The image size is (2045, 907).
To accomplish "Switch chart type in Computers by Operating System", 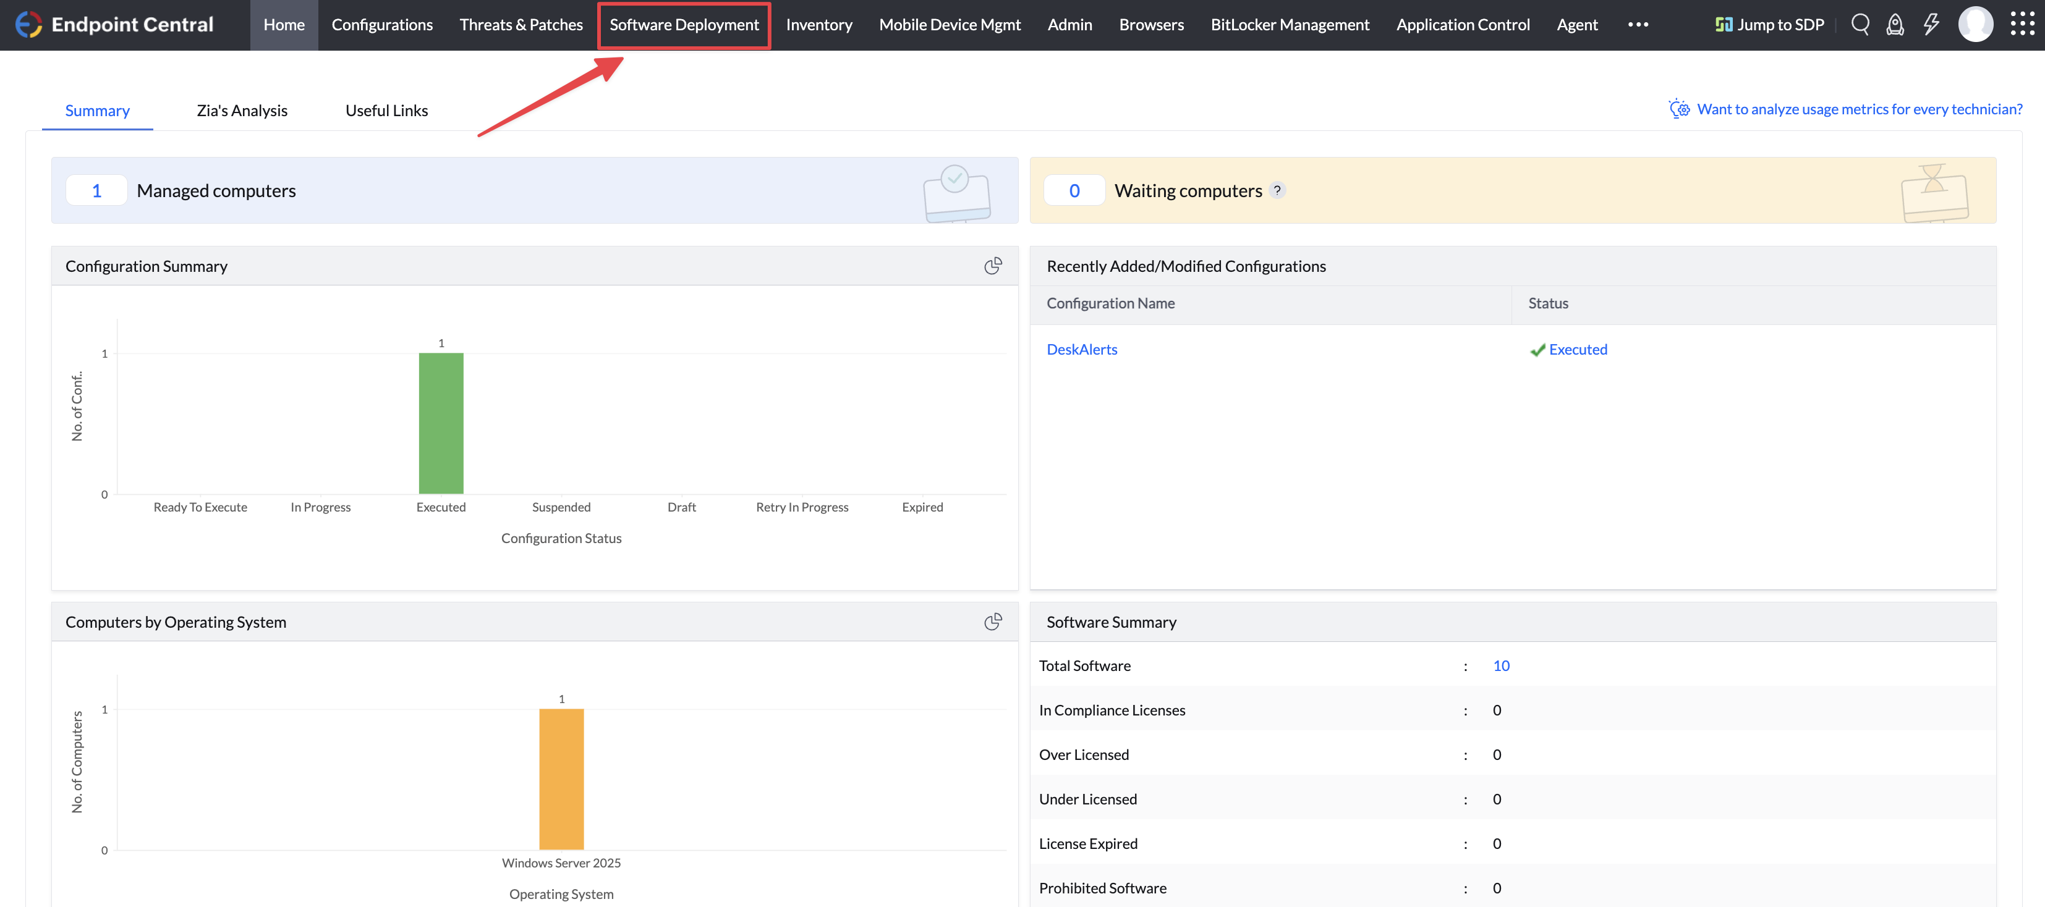I will [992, 622].
